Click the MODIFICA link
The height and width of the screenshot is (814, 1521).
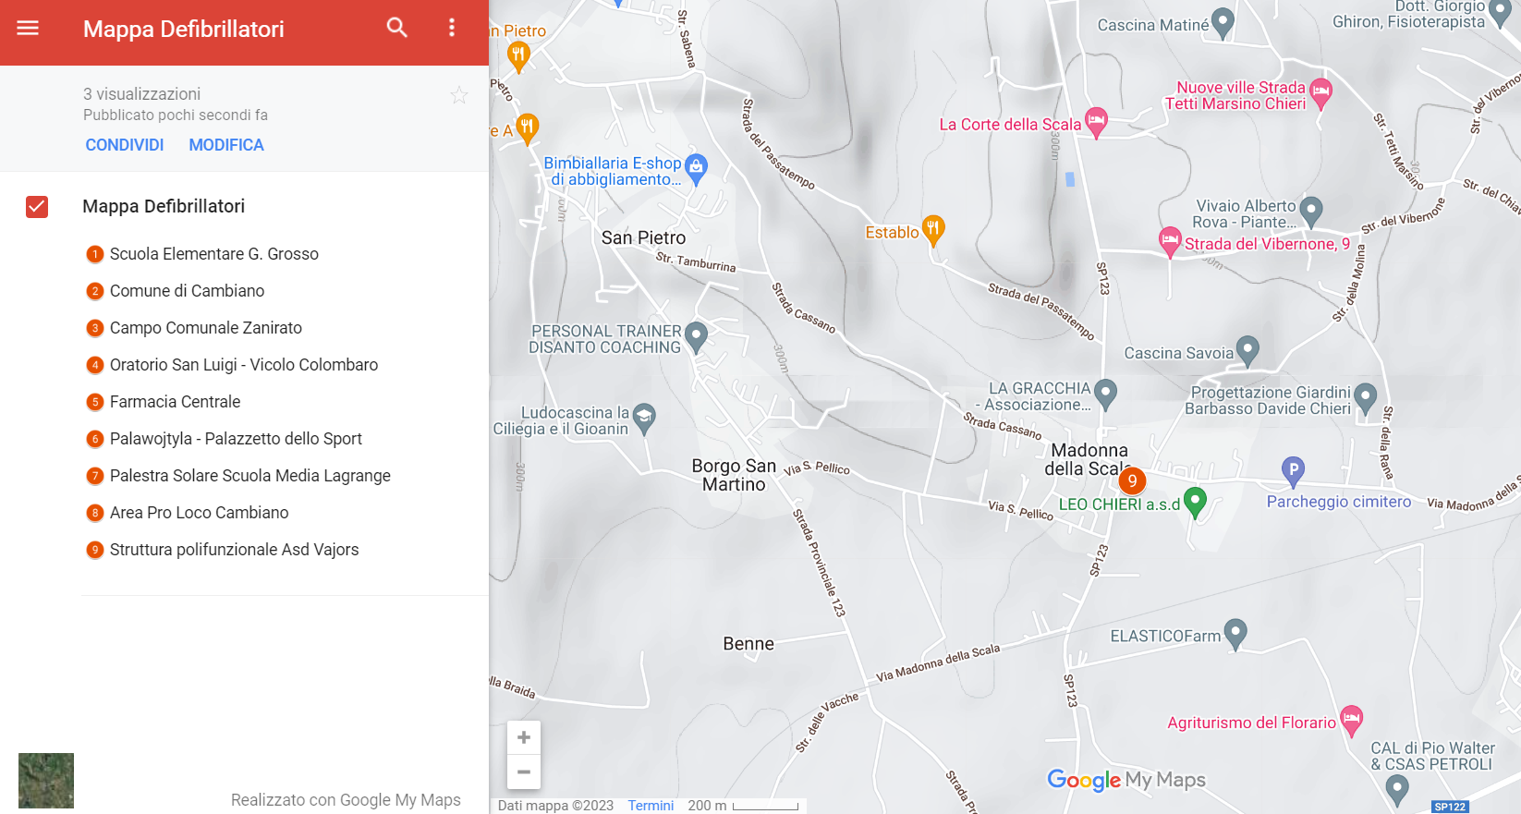pos(226,145)
